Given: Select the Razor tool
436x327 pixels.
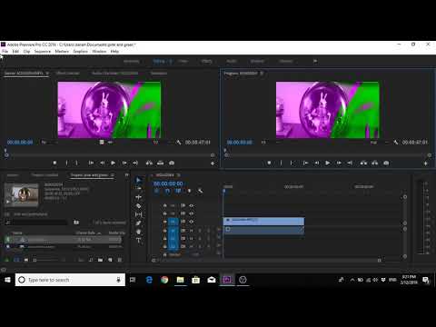Looking at the screenshot, I should pyautogui.click(x=138, y=206).
